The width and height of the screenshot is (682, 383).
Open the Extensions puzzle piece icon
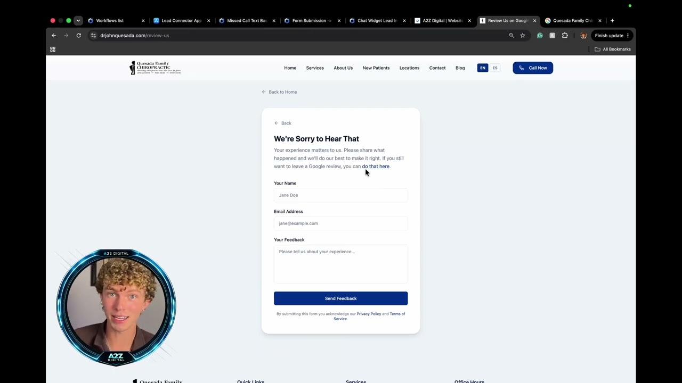(x=565, y=36)
